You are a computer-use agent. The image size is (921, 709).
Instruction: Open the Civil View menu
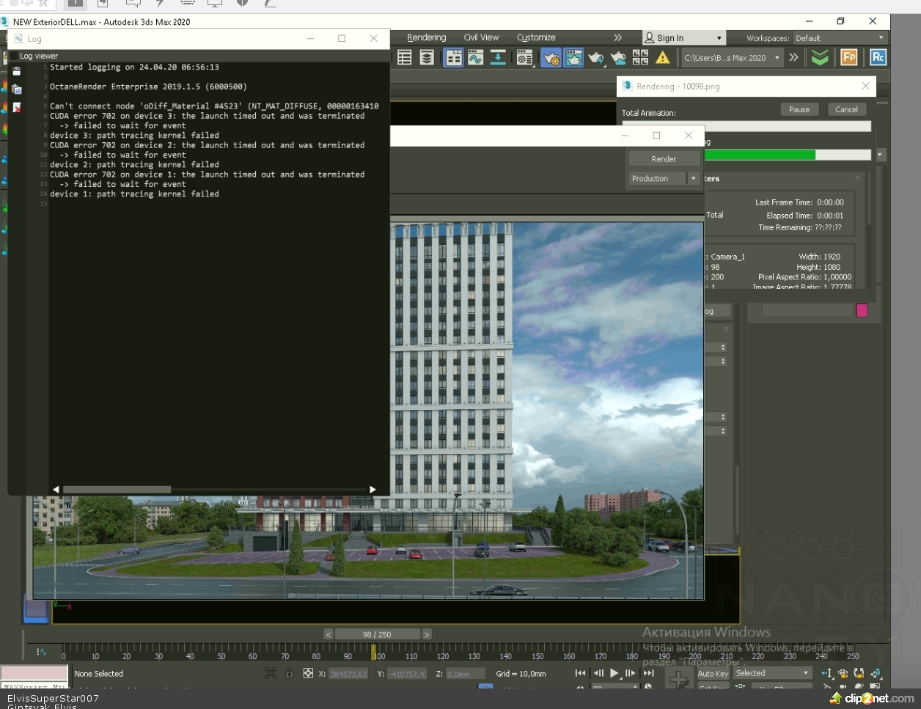(x=481, y=37)
